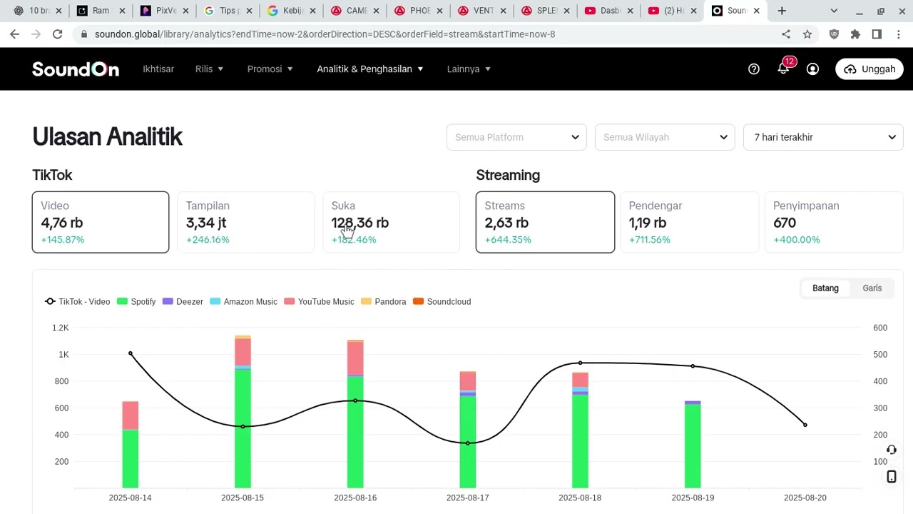Open notifications bell with 12 badge
The height and width of the screenshot is (514, 913).
(784, 67)
